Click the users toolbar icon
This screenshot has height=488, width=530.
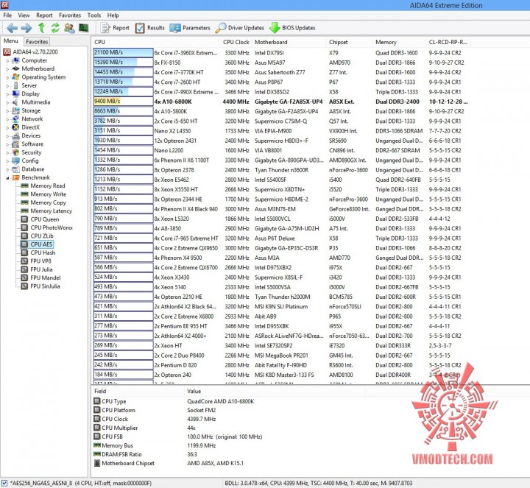click(x=69, y=28)
